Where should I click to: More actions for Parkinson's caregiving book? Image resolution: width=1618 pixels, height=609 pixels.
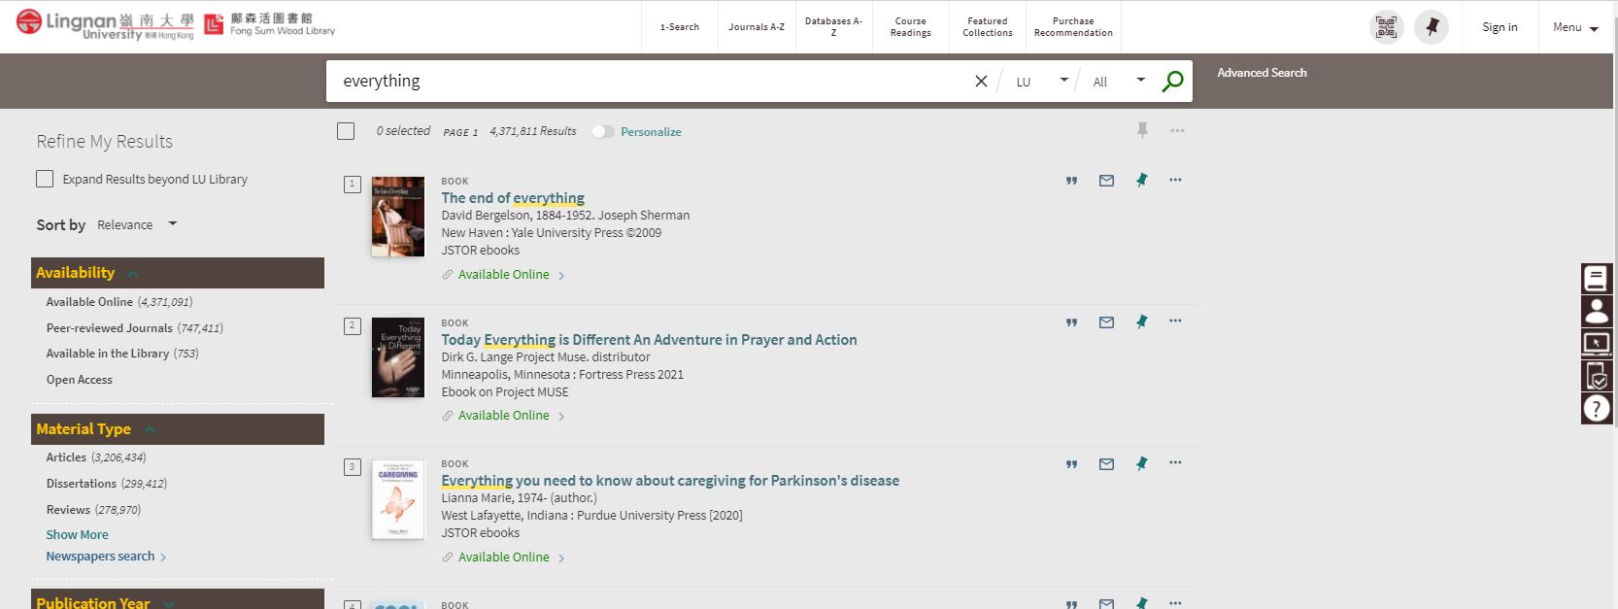1175,462
